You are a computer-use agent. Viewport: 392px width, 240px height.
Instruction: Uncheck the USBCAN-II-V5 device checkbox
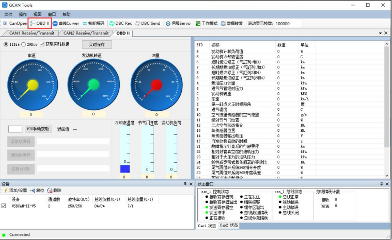5,205
